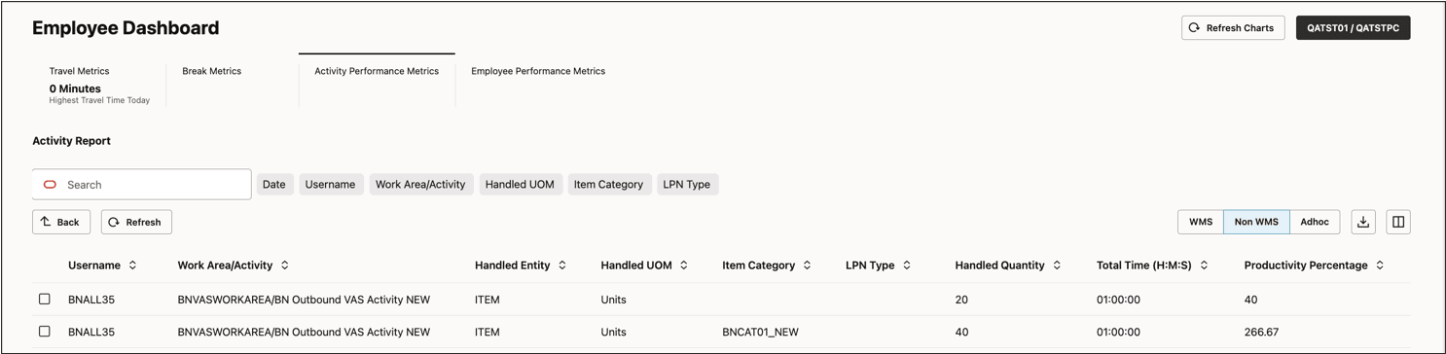
Task: Select checkbox for row with BNCAT01_NEW
Action: point(45,332)
